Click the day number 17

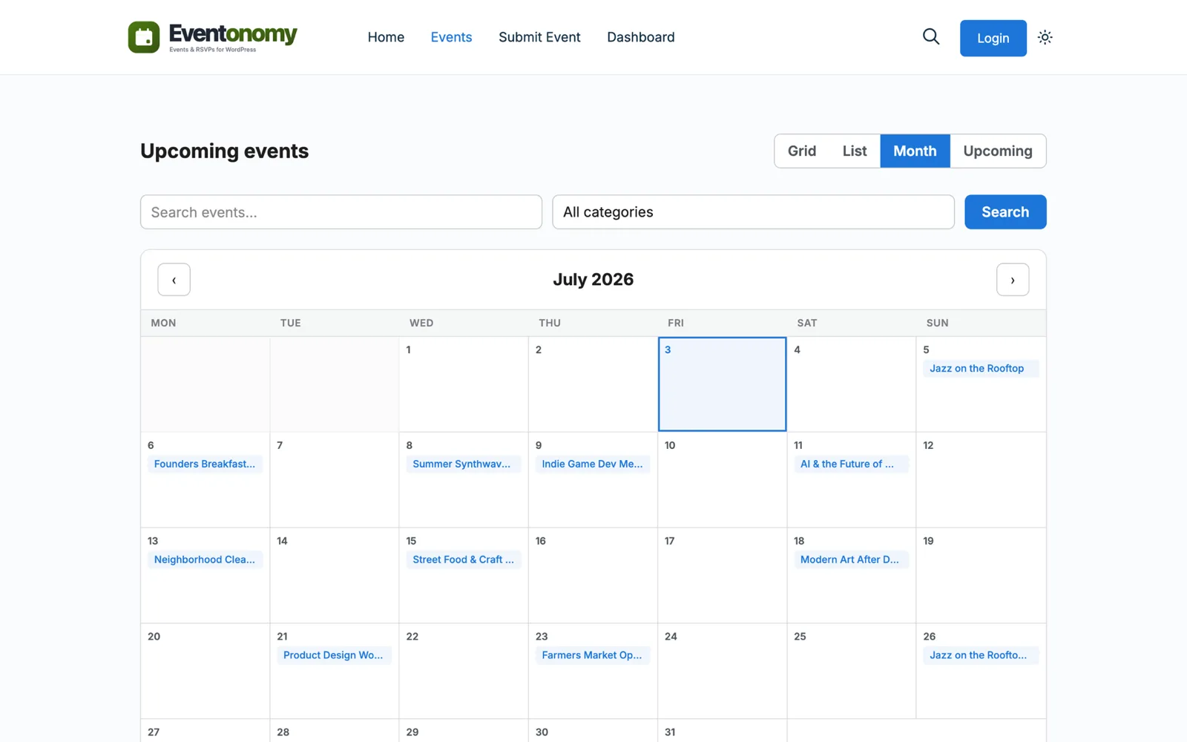(x=670, y=541)
